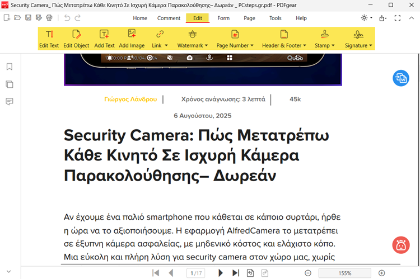Click the Save As icon
The image size is (420, 279).
[x=39, y=18]
